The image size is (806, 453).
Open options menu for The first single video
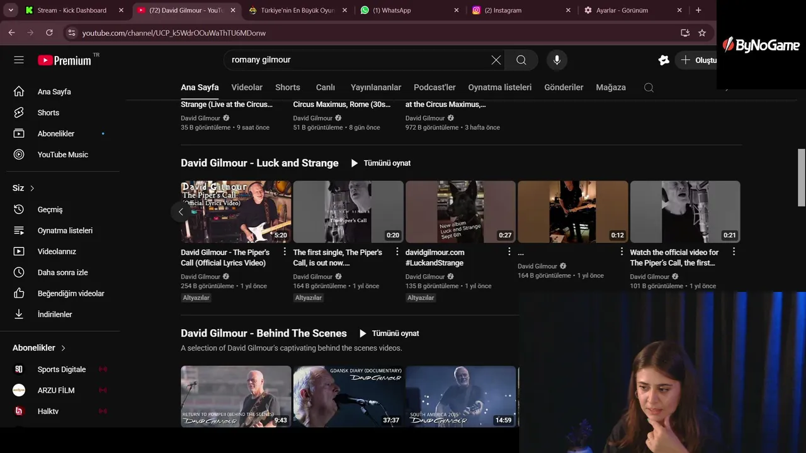tap(397, 252)
